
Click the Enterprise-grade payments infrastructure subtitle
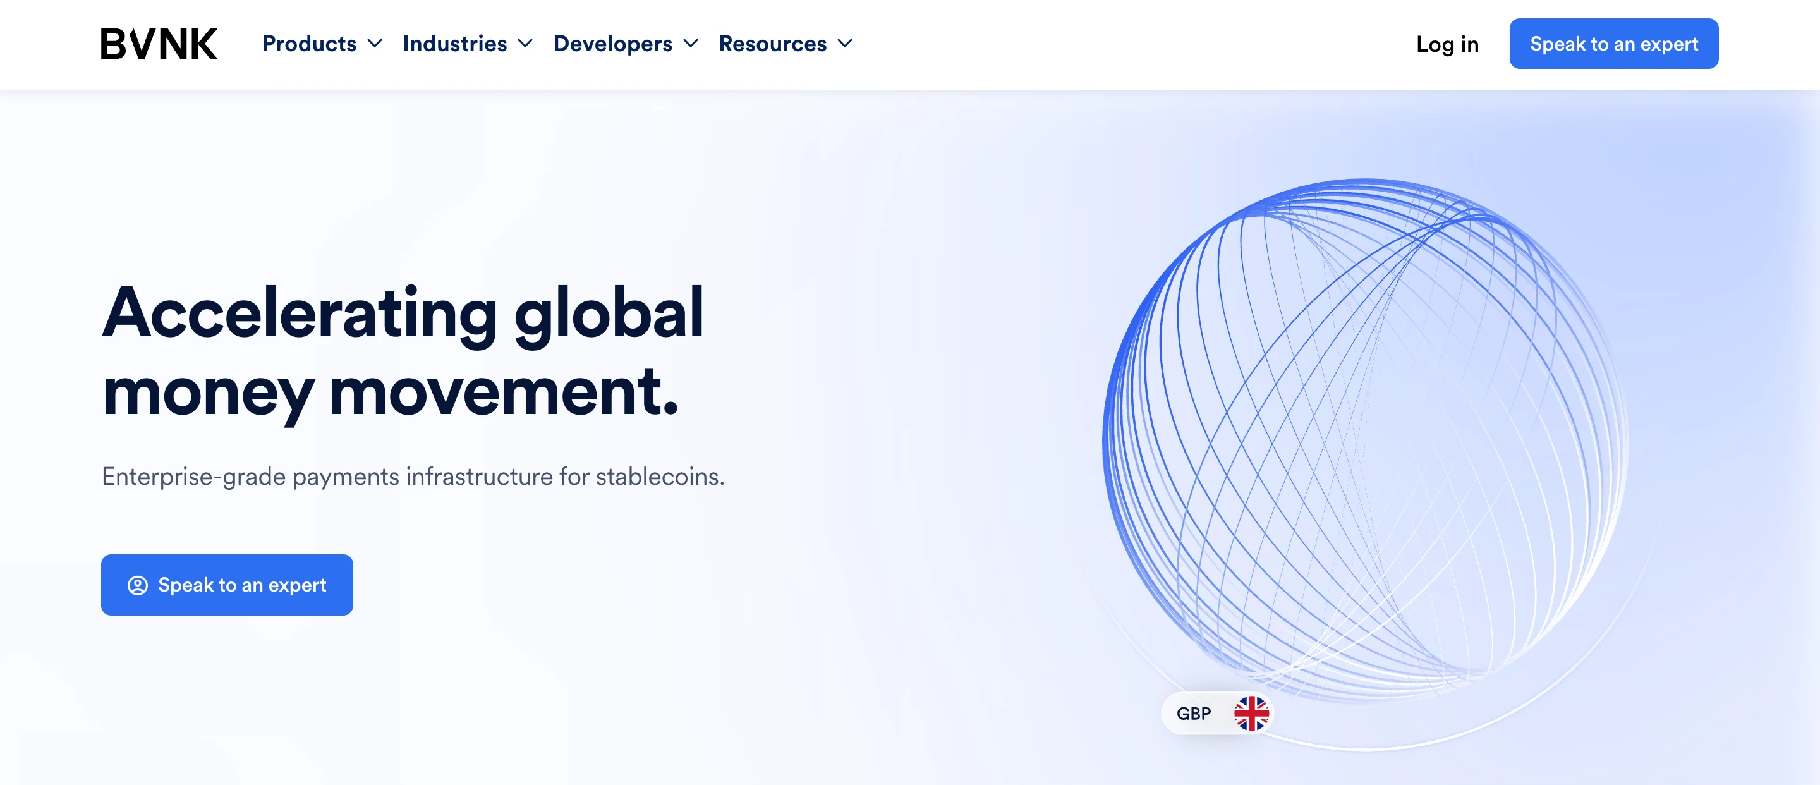pyautogui.click(x=413, y=477)
